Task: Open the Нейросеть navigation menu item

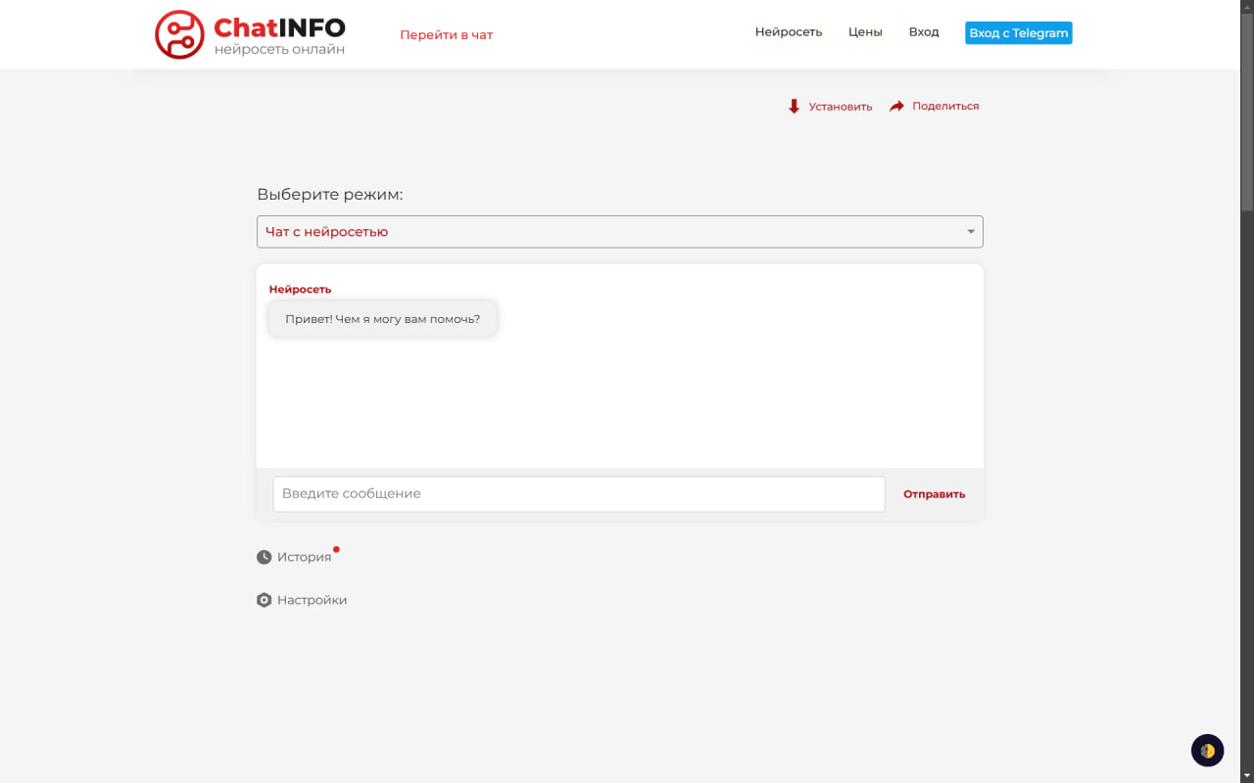Action: (x=788, y=32)
